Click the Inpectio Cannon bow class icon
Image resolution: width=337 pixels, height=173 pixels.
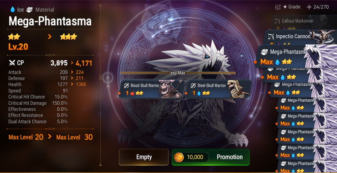(x=271, y=36)
